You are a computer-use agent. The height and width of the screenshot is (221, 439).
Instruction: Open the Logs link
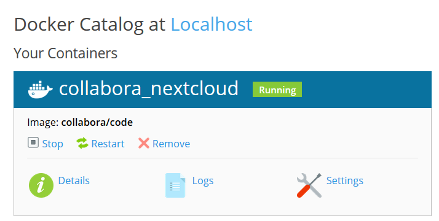tap(203, 180)
